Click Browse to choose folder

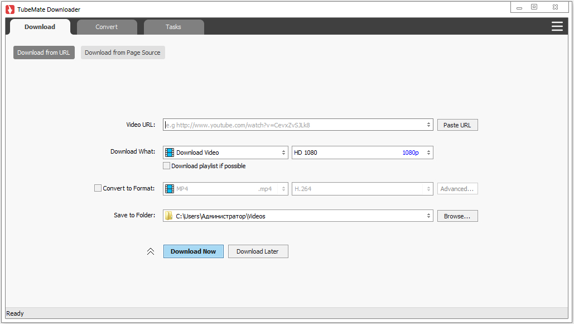click(457, 216)
